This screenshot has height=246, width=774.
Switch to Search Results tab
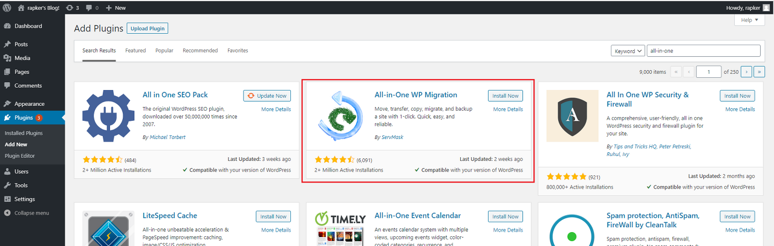click(99, 51)
